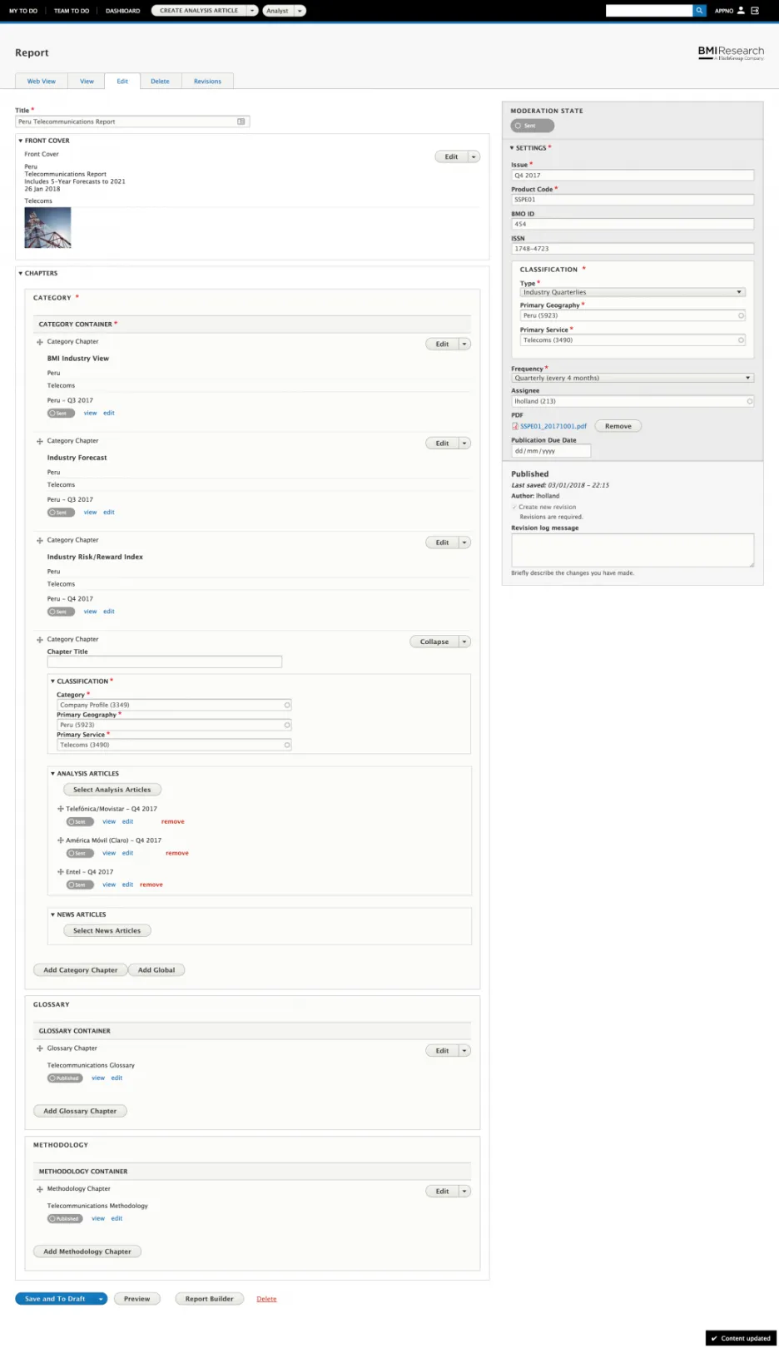Toggle Sent status for América Móvil (Claro) article

(x=80, y=853)
